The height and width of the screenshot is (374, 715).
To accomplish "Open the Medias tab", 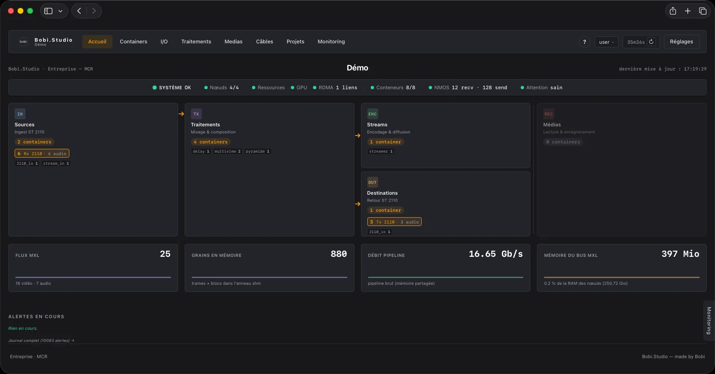I will pyautogui.click(x=234, y=42).
